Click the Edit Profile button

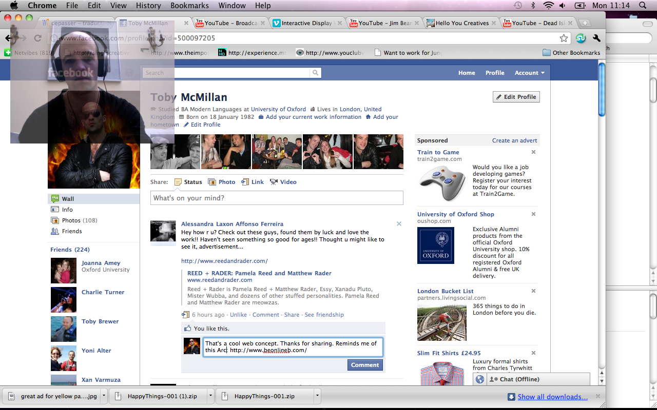(x=516, y=97)
